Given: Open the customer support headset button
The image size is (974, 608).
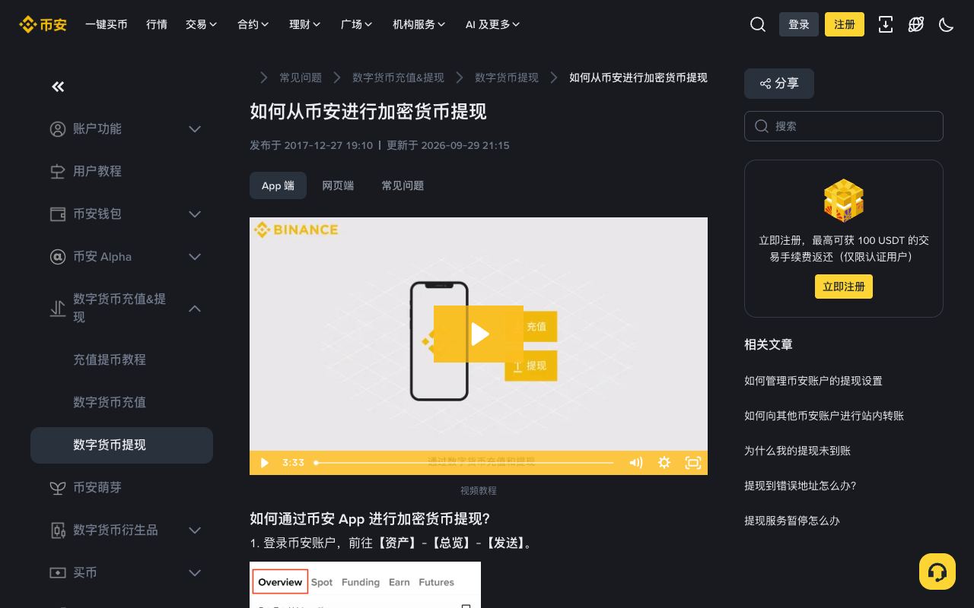Looking at the screenshot, I should pyautogui.click(x=937, y=572).
